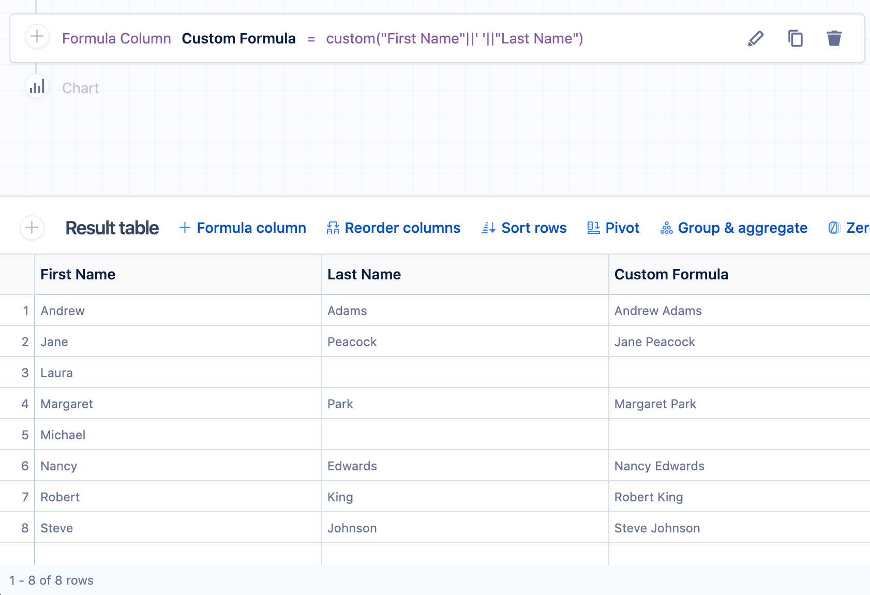
Task: Open Reorder columns
Action: tap(393, 228)
